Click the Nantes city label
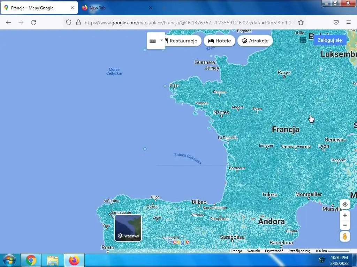Viewport: 357px width, 267px height. coord(221,112)
